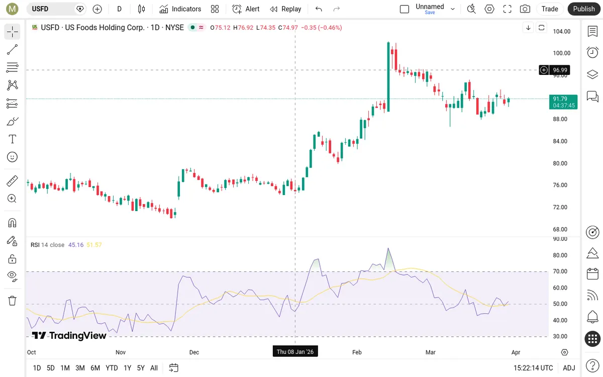Open the alerts clock panel
This screenshot has width=603, height=377.
pos(592,53)
